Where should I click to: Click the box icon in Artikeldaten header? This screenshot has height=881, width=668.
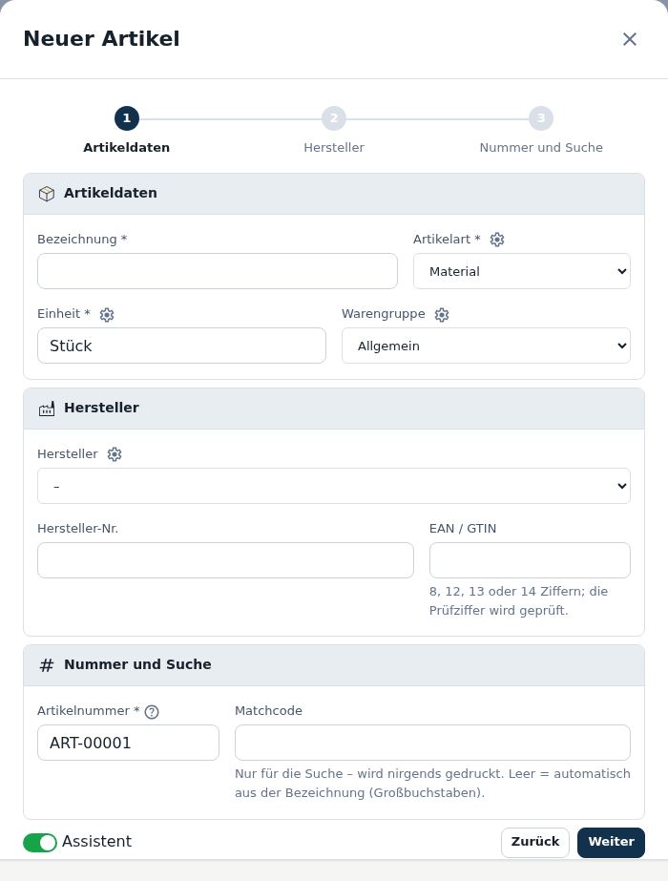click(47, 193)
